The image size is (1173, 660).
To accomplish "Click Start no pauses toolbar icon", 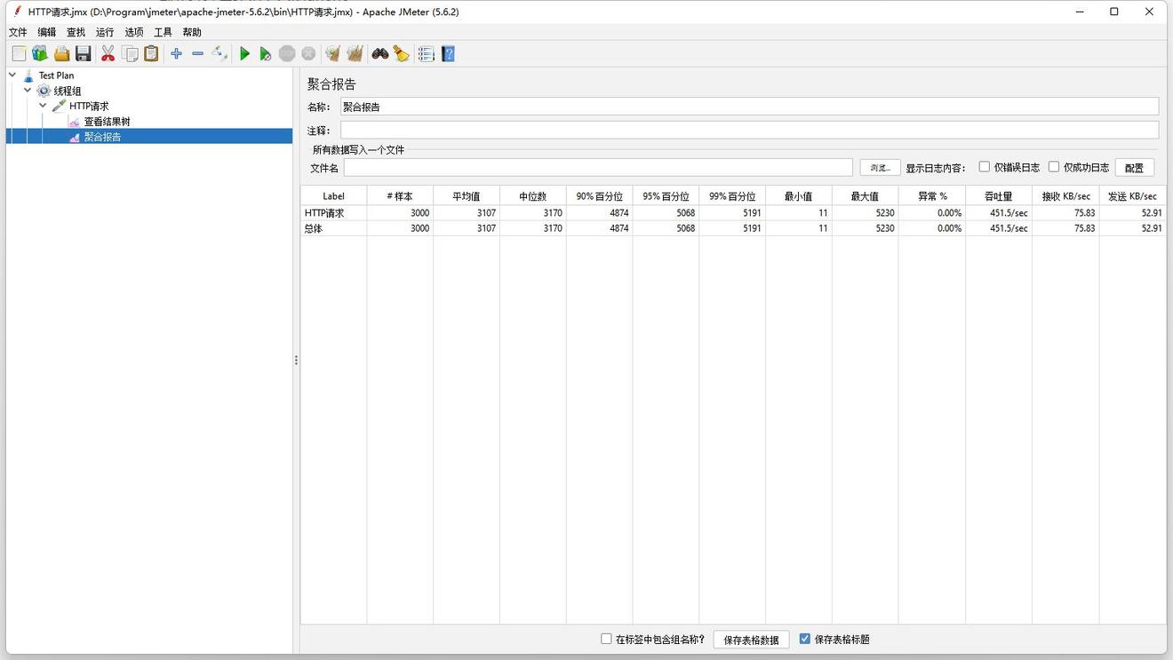I will click(265, 54).
